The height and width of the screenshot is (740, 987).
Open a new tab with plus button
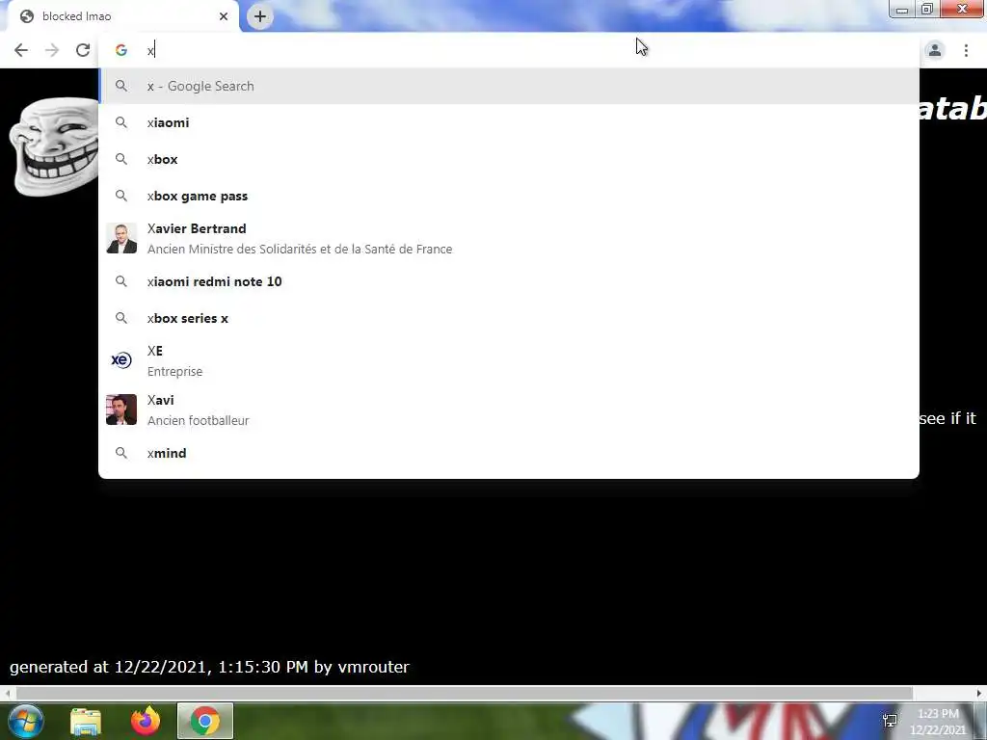(x=260, y=16)
